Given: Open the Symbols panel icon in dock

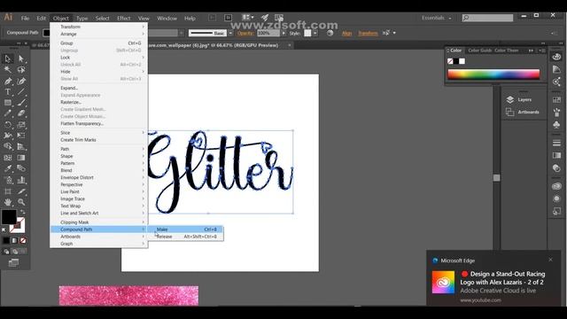Looking at the screenshot, I should pyautogui.click(x=556, y=125).
